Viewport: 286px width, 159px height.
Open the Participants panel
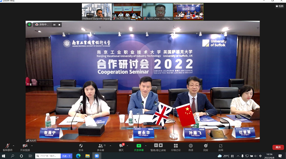pos(100,147)
